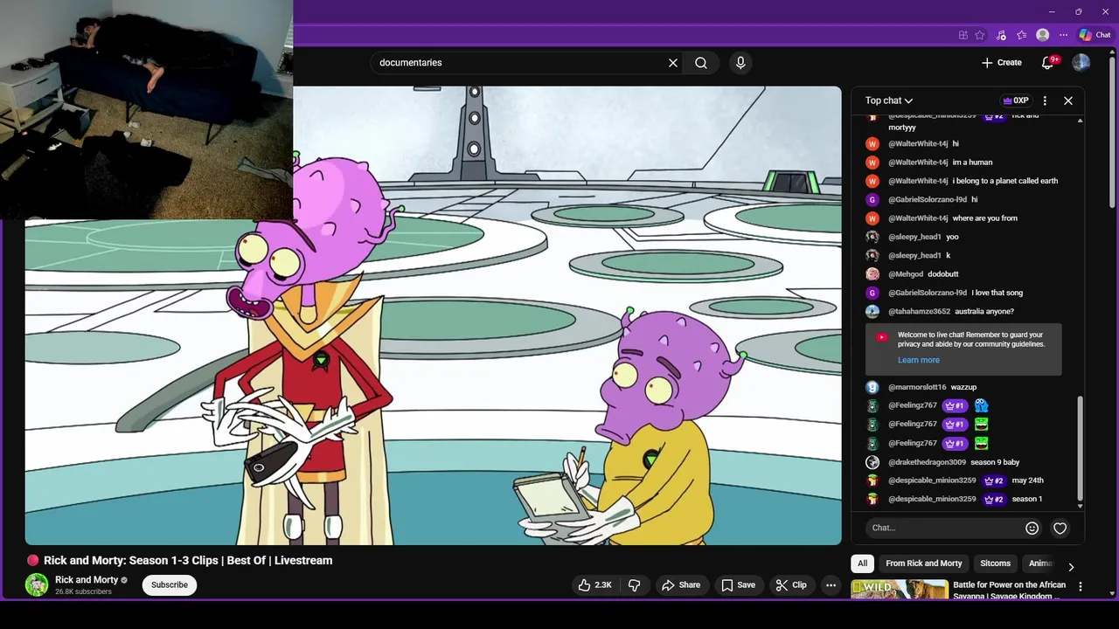
Task: Click the Chat... message input
Action: 944,528
